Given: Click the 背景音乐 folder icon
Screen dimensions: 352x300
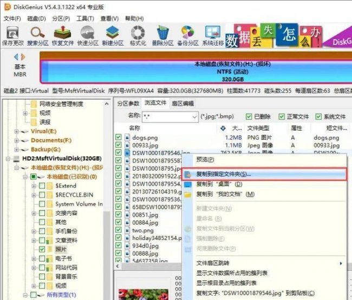Looking at the screenshot, I should click(x=50, y=277).
